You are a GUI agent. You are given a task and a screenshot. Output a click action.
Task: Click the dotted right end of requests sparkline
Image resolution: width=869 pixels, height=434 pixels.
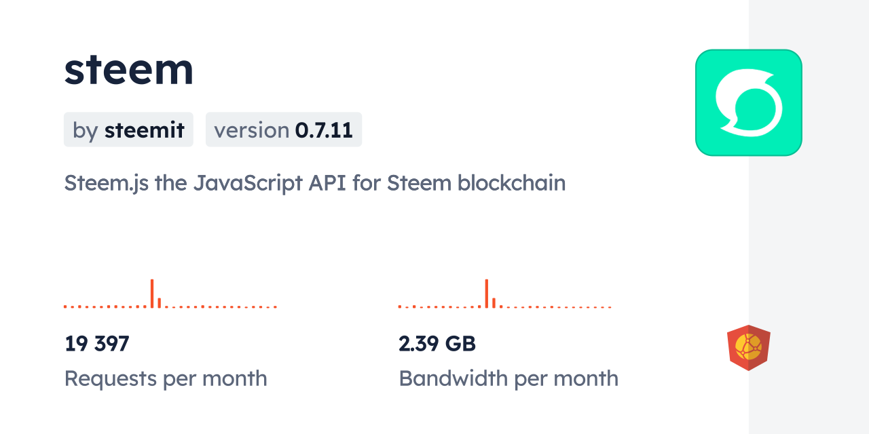[274, 307]
